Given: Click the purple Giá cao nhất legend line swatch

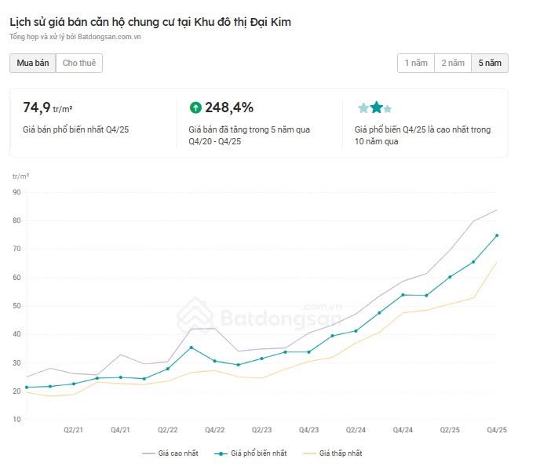Looking at the screenshot, I should pyautogui.click(x=148, y=453).
